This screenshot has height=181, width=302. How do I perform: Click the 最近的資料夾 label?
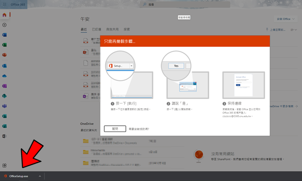pyautogui.click(x=88, y=130)
